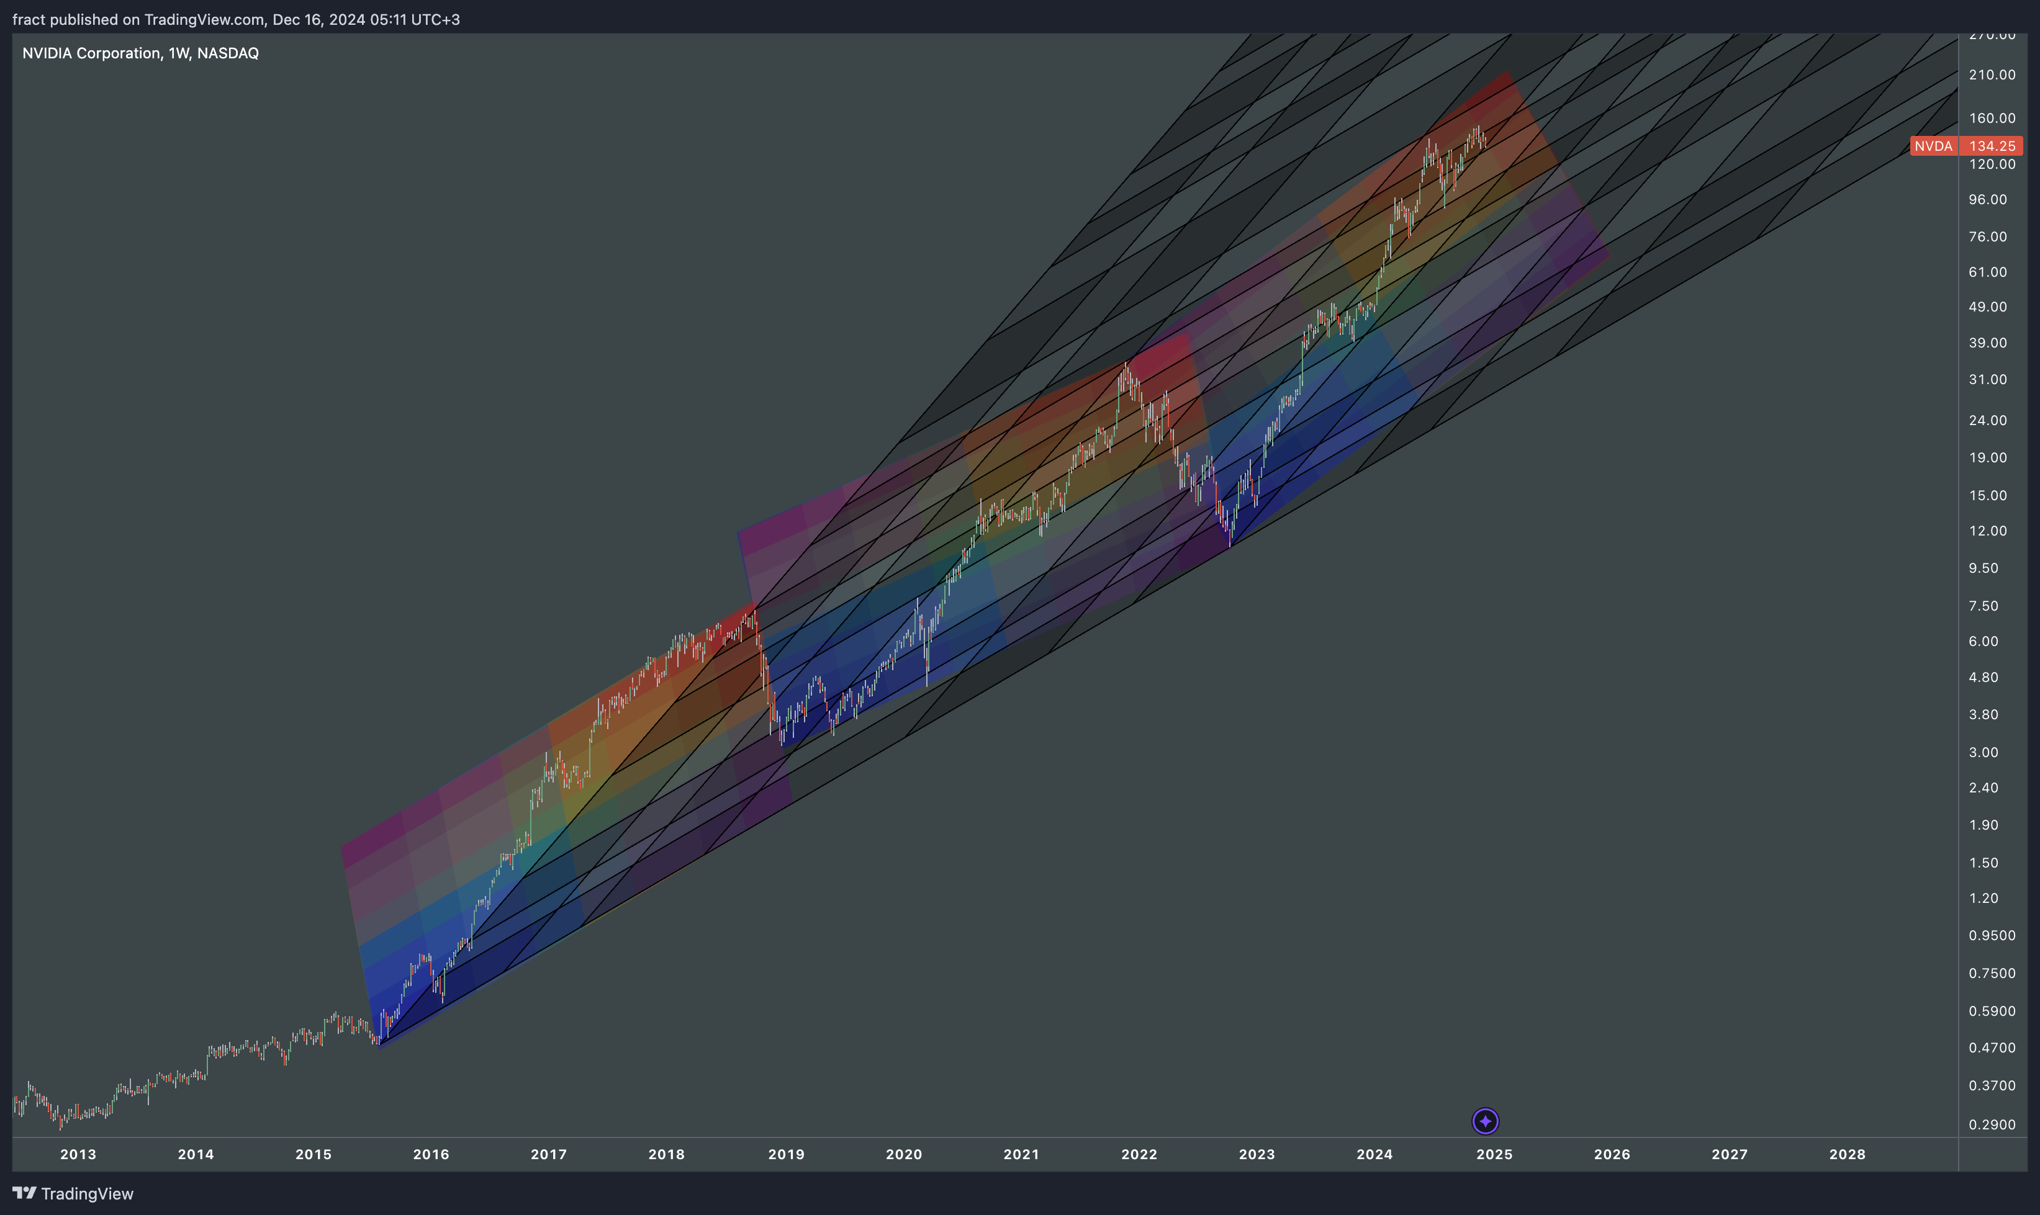
Task: Click the 120.00 price scale label
Action: click(1992, 164)
